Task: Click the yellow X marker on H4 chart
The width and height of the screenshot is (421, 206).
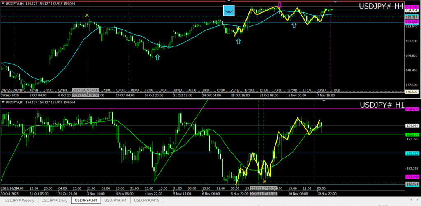Action: (87, 15)
